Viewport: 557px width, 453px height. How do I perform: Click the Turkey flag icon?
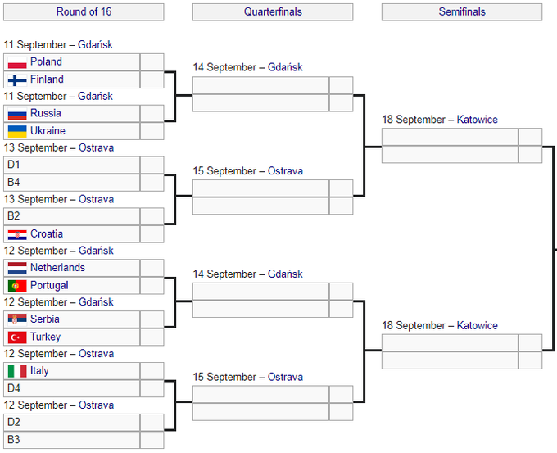click(x=16, y=337)
